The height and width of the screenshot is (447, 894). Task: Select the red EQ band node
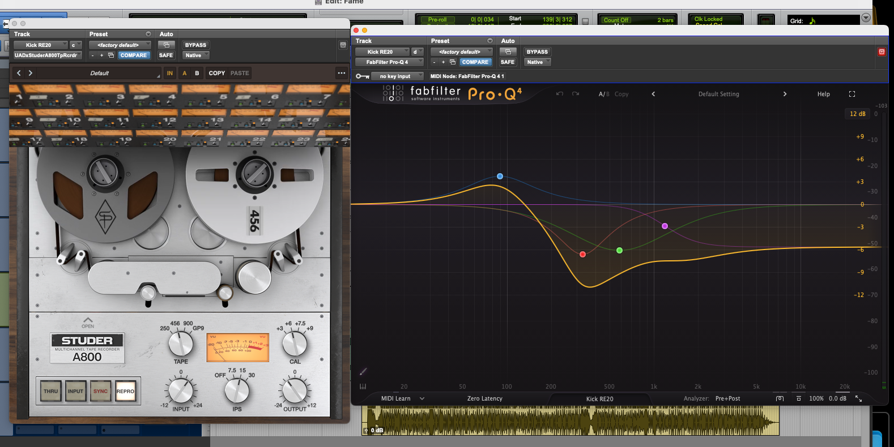pyautogui.click(x=582, y=255)
